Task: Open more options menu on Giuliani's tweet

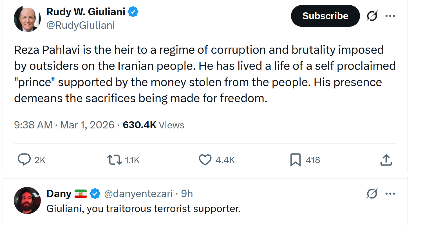Action: pyautogui.click(x=390, y=16)
